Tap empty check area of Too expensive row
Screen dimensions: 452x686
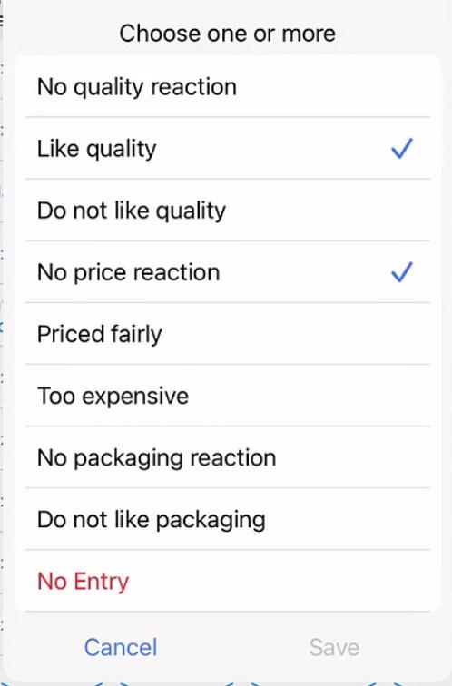[402, 396]
